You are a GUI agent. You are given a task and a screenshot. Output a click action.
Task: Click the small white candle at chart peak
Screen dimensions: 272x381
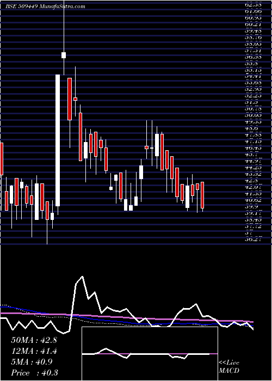coord(64,55)
